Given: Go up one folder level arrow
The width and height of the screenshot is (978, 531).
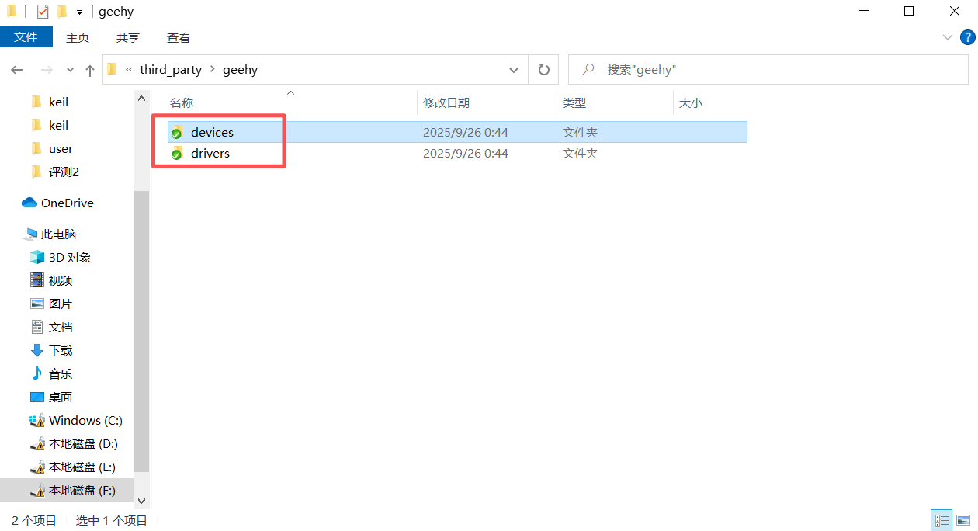Looking at the screenshot, I should pyautogui.click(x=90, y=70).
